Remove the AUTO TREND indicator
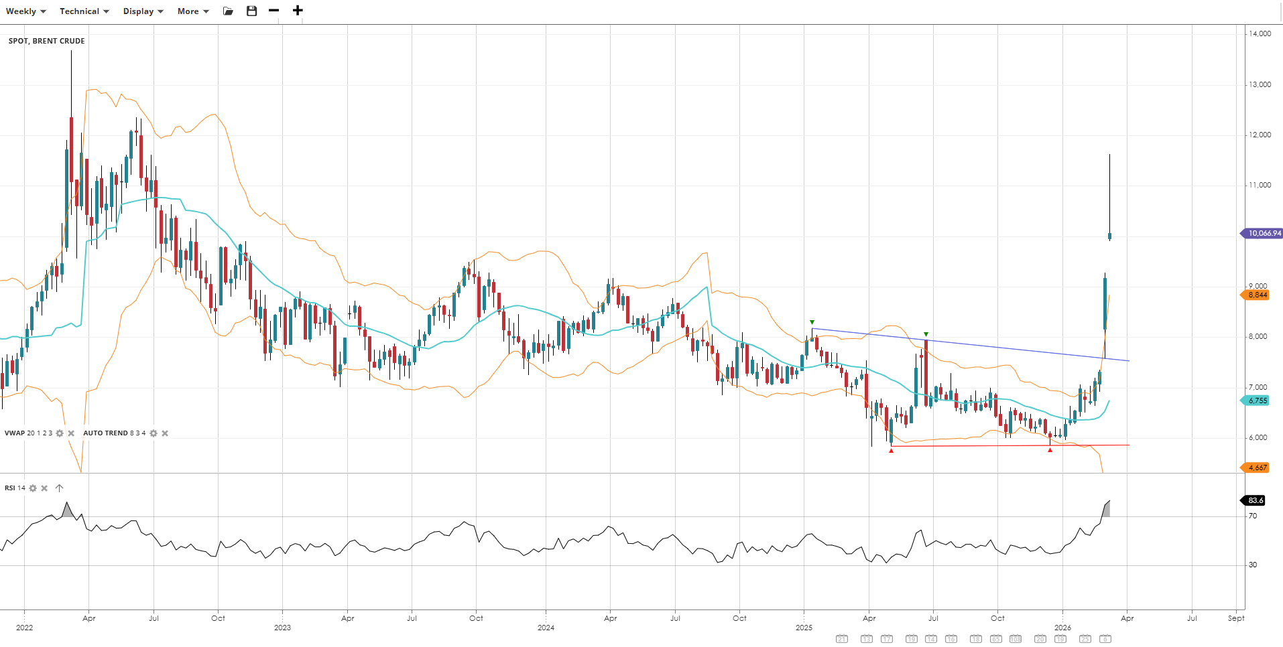The width and height of the screenshot is (1283, 647). point(165,433)
